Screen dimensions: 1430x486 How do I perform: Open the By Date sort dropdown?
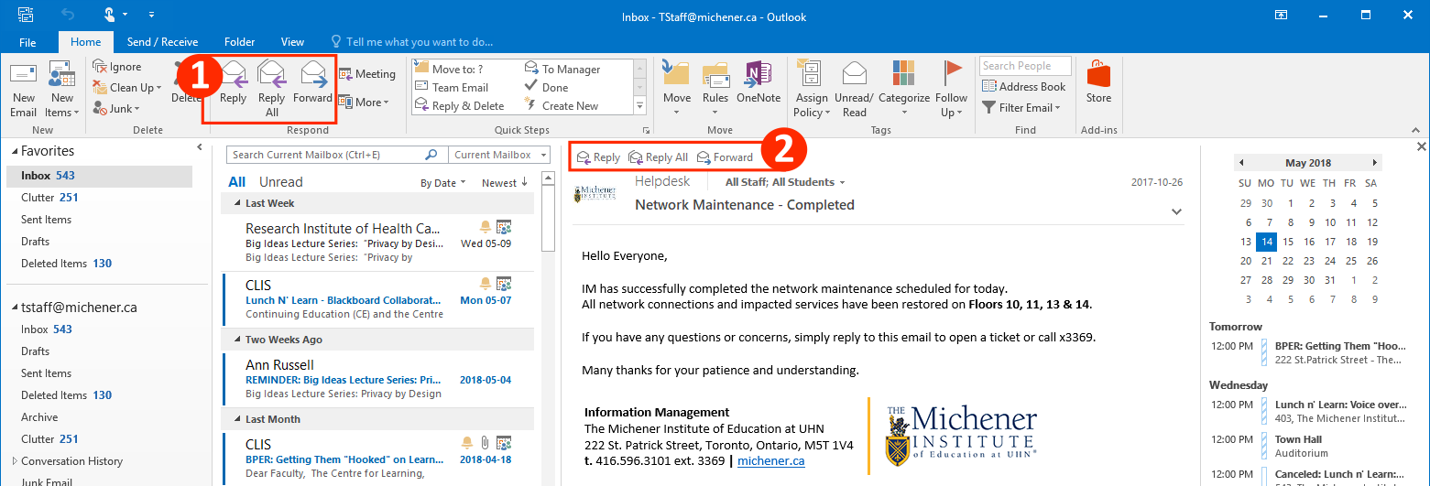click(442, 183)
